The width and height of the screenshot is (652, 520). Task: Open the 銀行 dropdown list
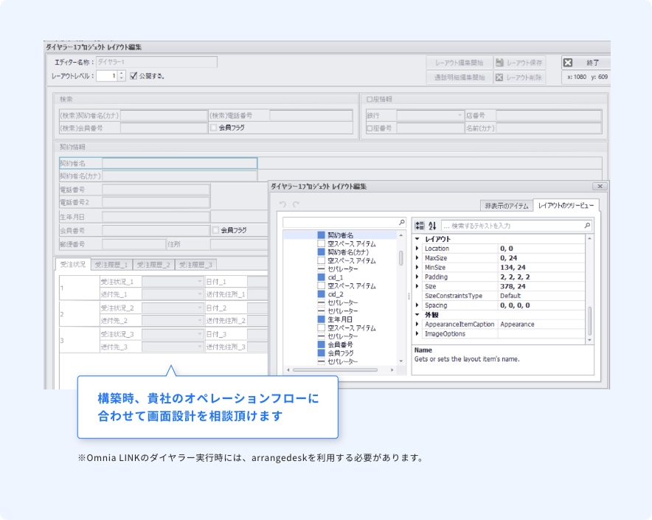[459, 116]
